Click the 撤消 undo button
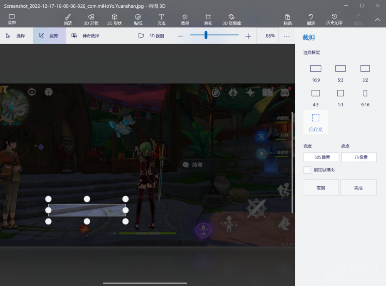 click(311, 19)
